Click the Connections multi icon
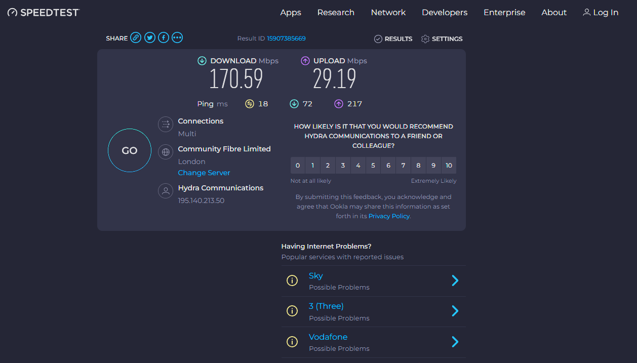Viewport: 637px width, 363px height. coord(166,125)
